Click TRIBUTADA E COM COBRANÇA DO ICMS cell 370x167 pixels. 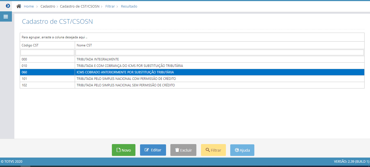220,66
